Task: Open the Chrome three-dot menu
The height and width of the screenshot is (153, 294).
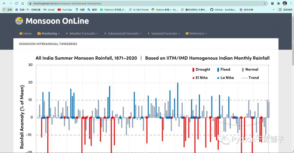Action: [x=291, y=3]
